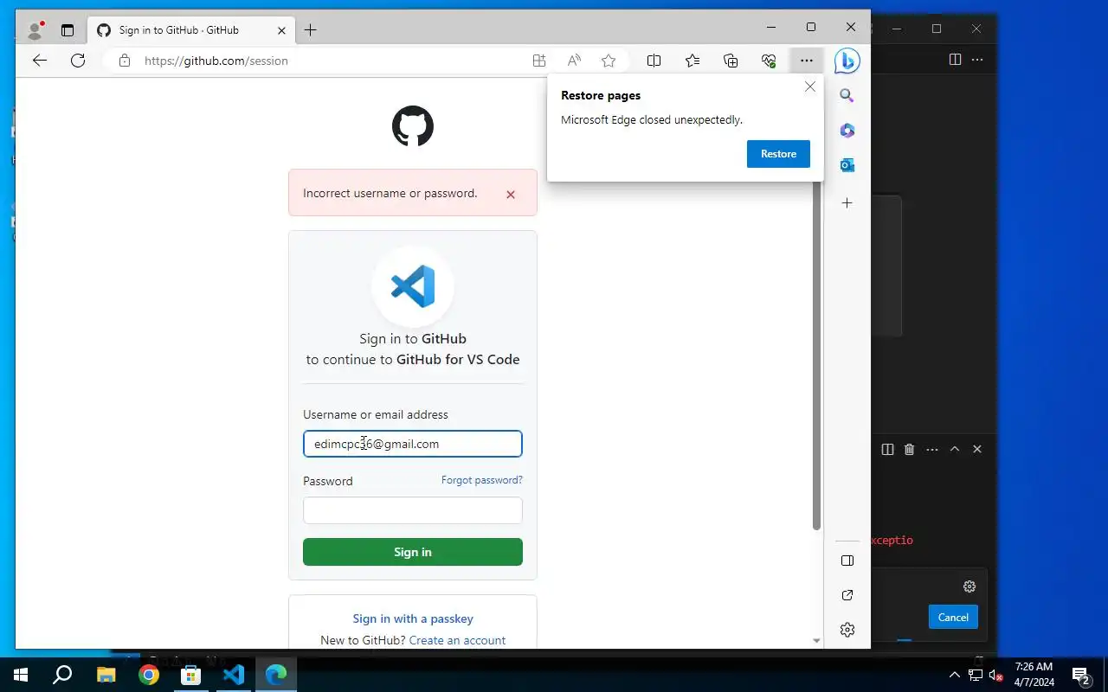The height and width of the screenshot is (692, 1108).
Task: Toggle VS Code editor layout icon
Action: [955, 60]
